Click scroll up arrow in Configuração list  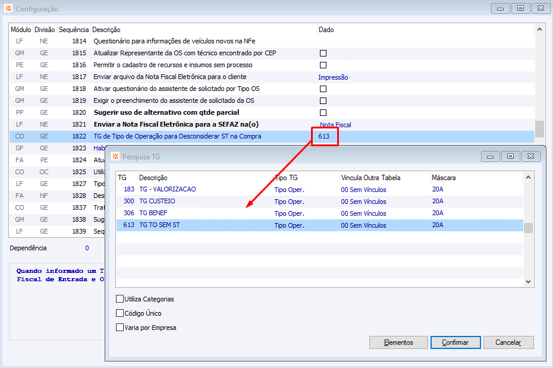(x=539, y=30)
